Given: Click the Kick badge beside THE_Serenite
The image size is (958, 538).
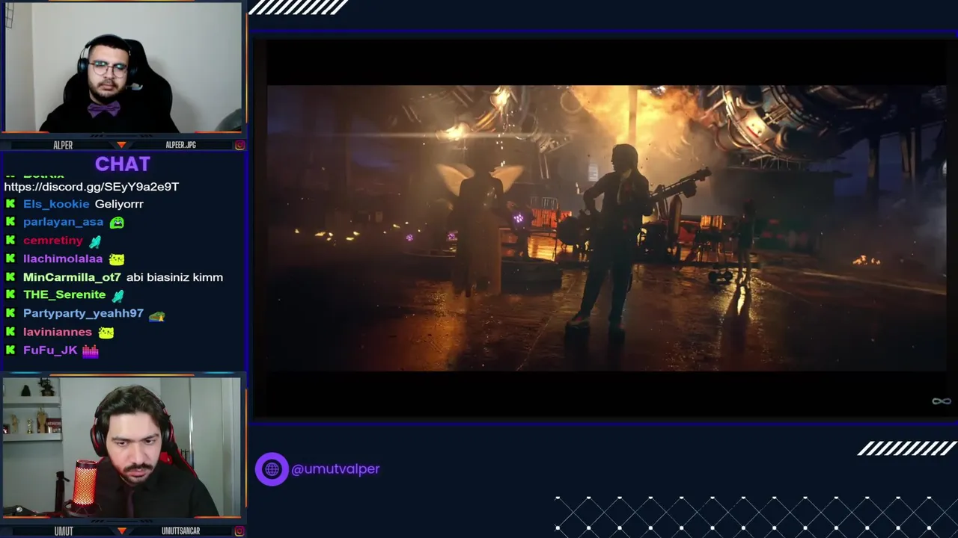Looking at the screenshot, I should [x=10, y=295].
